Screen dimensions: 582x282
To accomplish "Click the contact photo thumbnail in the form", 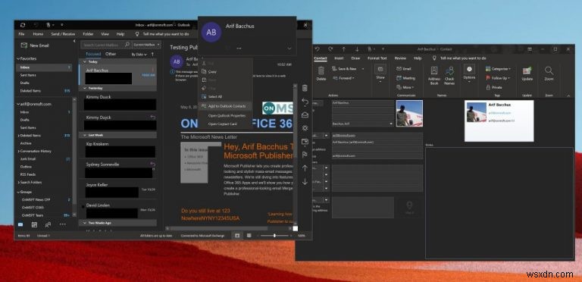I will pos(409,113).
